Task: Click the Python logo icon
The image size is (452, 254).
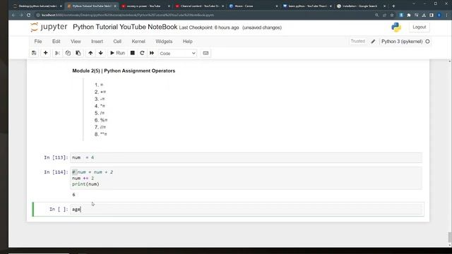Action: pos(396,27)
